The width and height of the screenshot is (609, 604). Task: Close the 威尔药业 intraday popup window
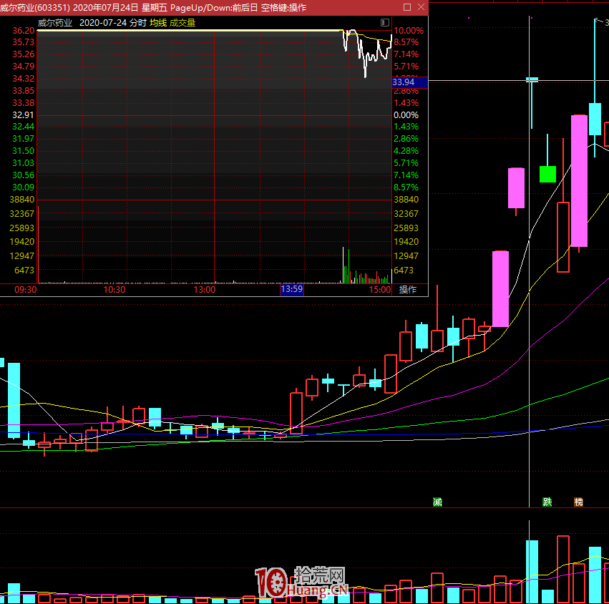(x=420, y=7)
